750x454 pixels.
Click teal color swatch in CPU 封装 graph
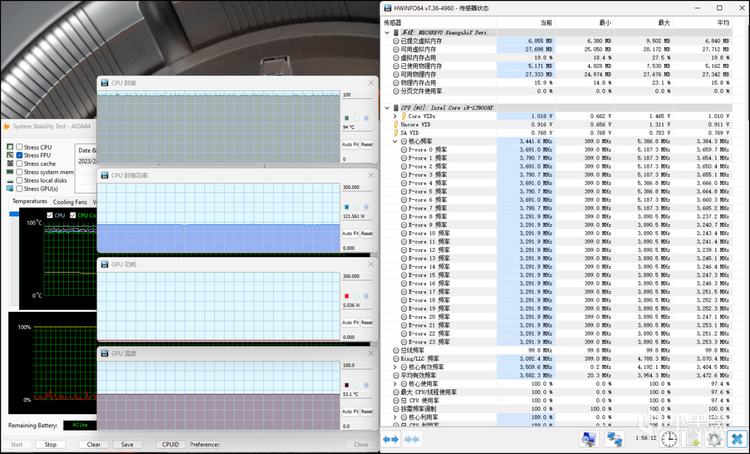pyautogui.click(x=346, y=118)
